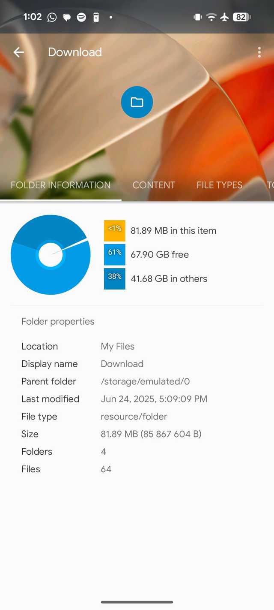This screenshot has height=610, width=274.
Task: Open the File Types tab
Action: click(219, 185)
